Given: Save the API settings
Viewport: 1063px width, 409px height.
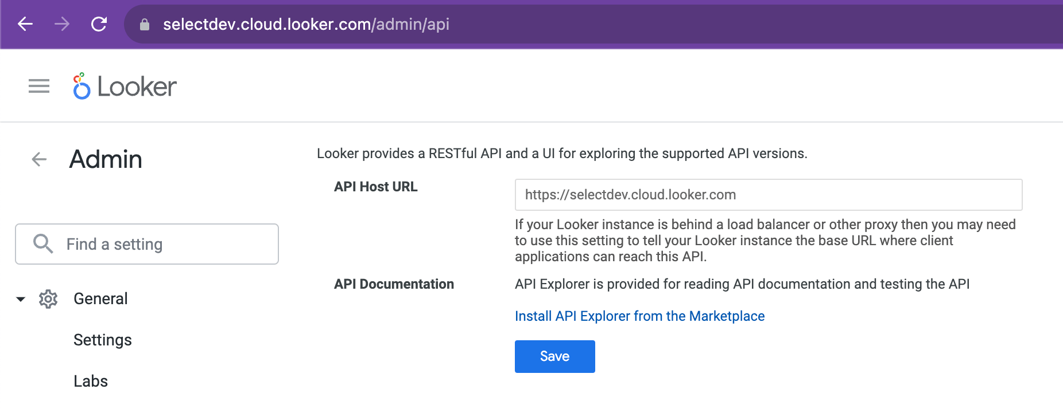Looking at the screenshot, I should pos(554,356).
